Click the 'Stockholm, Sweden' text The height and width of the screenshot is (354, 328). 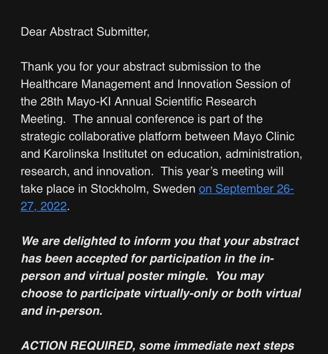pos(143,189)
